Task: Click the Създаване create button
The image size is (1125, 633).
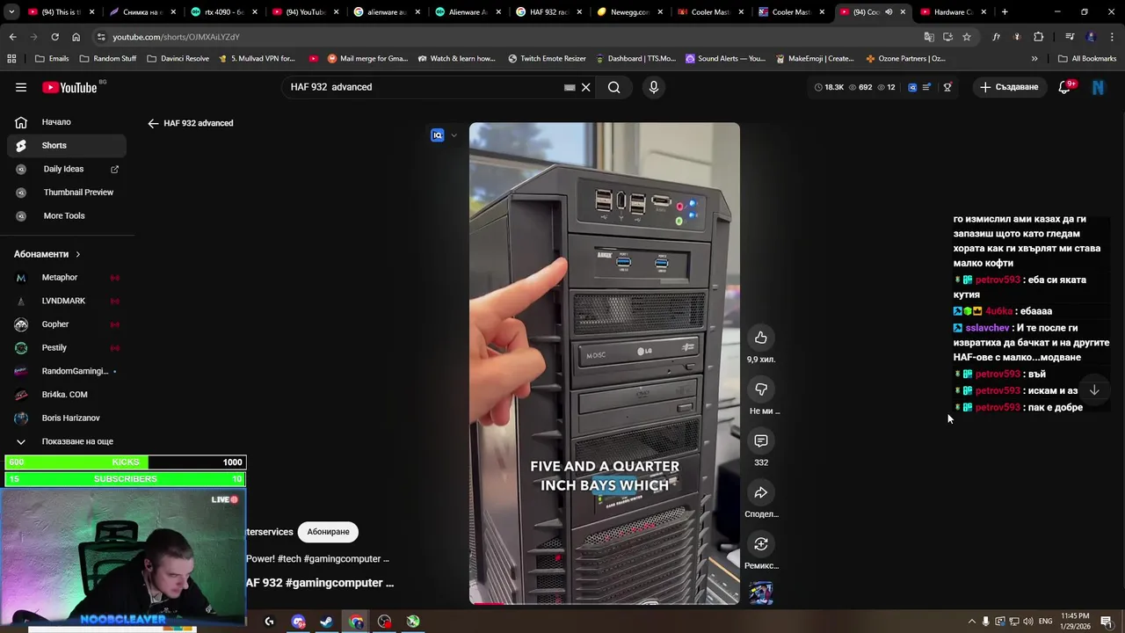Action: point(1009,87)
